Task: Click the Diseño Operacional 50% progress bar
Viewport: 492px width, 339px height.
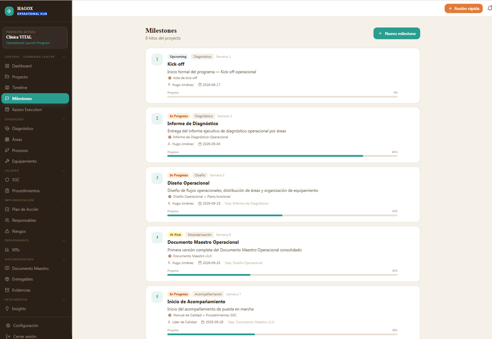Action: click(282, 215)
